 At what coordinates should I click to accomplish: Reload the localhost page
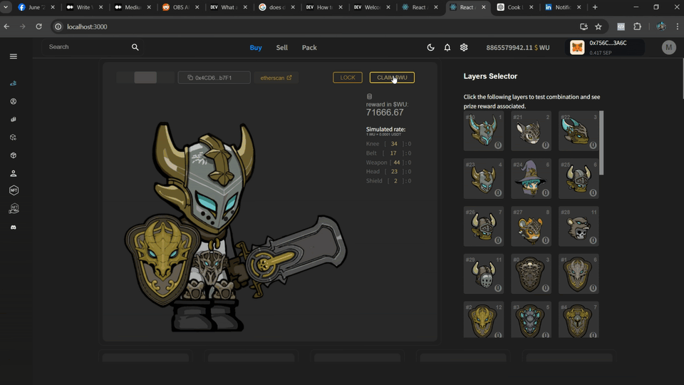pos(38,26)
